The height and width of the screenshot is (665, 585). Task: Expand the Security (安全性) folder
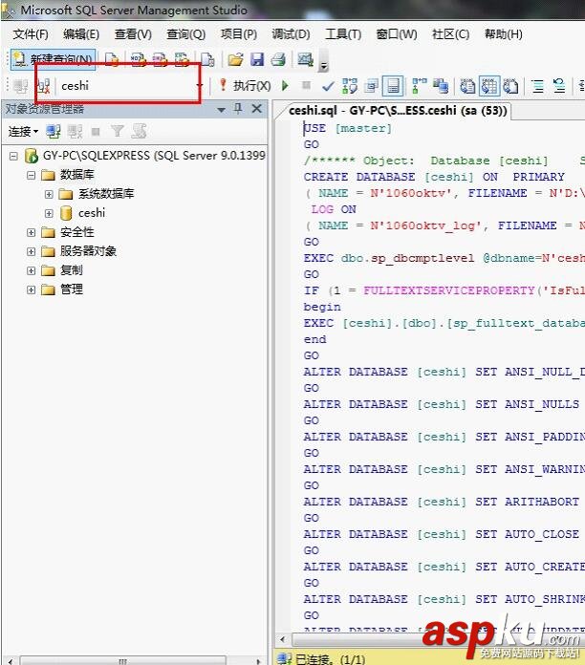pos(31,232)
